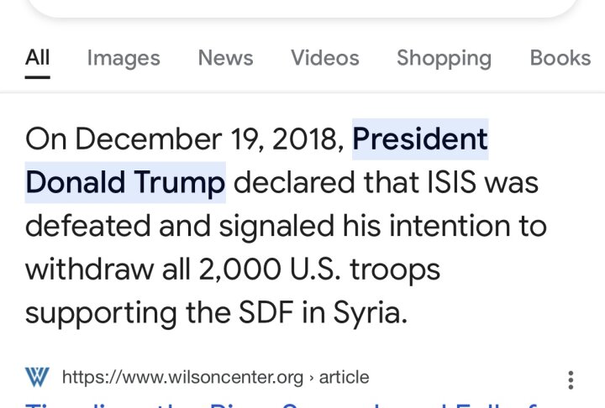Go to the Shopping tab
Image resolution: width=605 pixels, height=408 pixels.
click(x=445, y=59)
